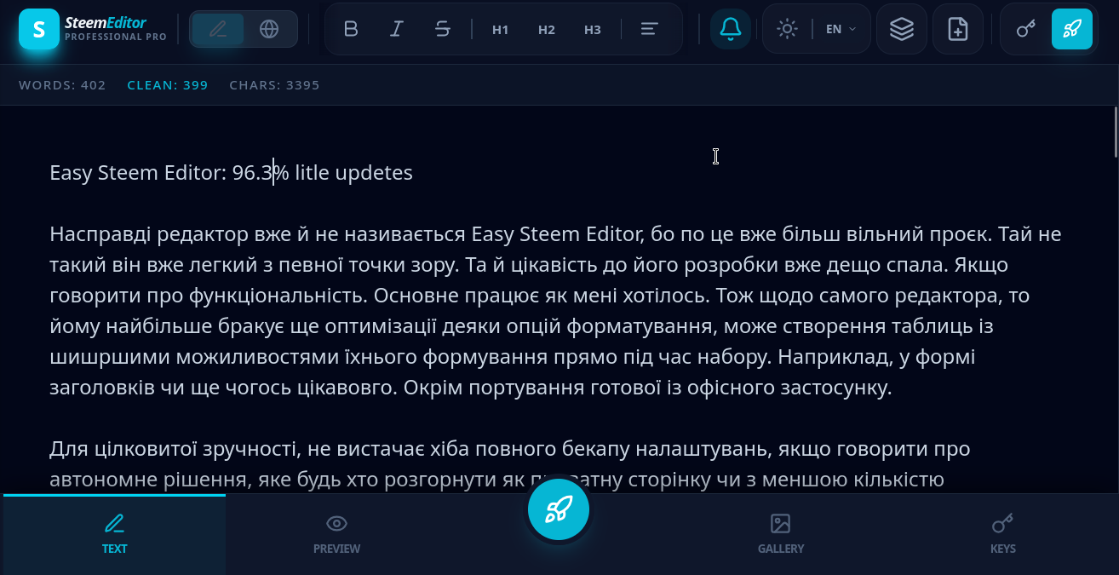The image size is (1119, 575).
Task: Insert H2 heading
Action: 547,29
